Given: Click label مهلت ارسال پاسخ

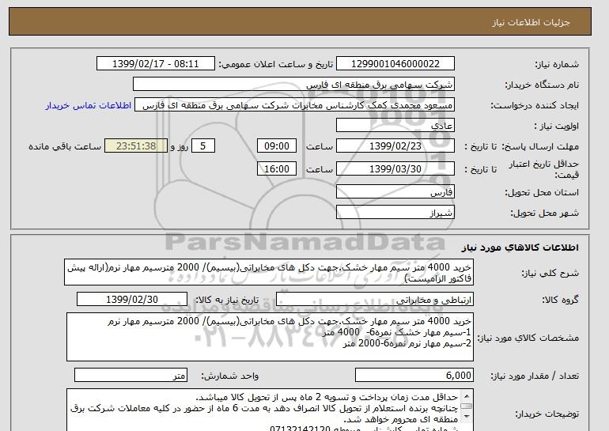Looking at the screenshot, I should (541, 146).
